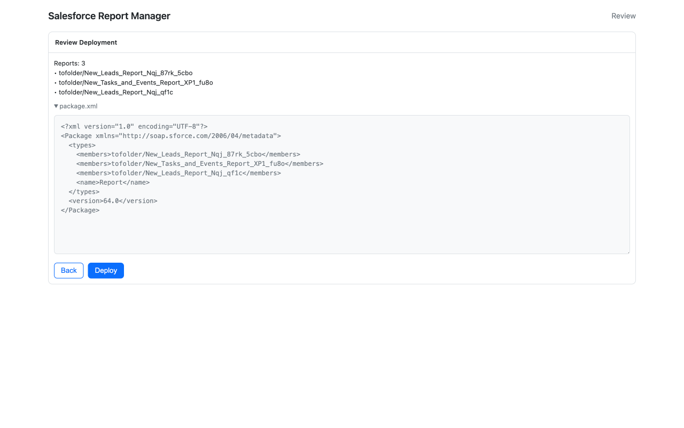The height and width of the screenshot is (428, 684).
Task: Select the New_Tasks_and_Events_Report_XP1_fu8o list entry
Action: [x=135, y=82]
